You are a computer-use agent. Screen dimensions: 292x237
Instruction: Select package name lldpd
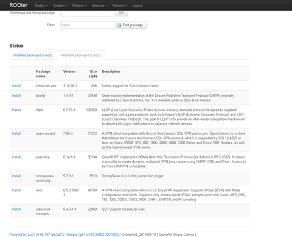[x=40, y=110]
